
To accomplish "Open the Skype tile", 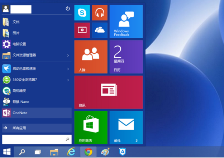I will pos(82,13).
